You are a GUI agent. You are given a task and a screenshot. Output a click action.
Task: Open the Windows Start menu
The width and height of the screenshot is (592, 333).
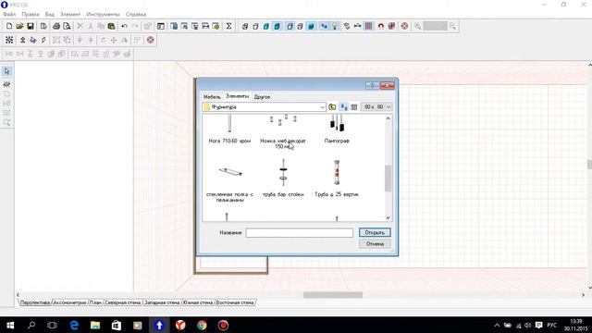pyautogui.click(x=10, y=325)
